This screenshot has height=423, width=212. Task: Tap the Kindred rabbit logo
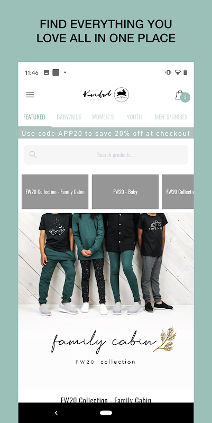click(106, 95)
